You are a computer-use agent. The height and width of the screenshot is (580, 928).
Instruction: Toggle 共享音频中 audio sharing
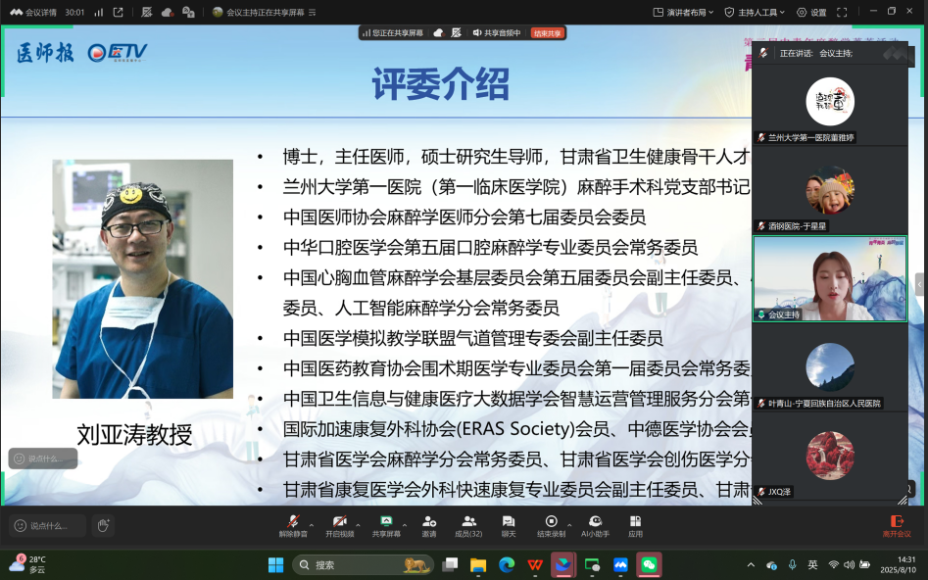[x=497, y=33]
